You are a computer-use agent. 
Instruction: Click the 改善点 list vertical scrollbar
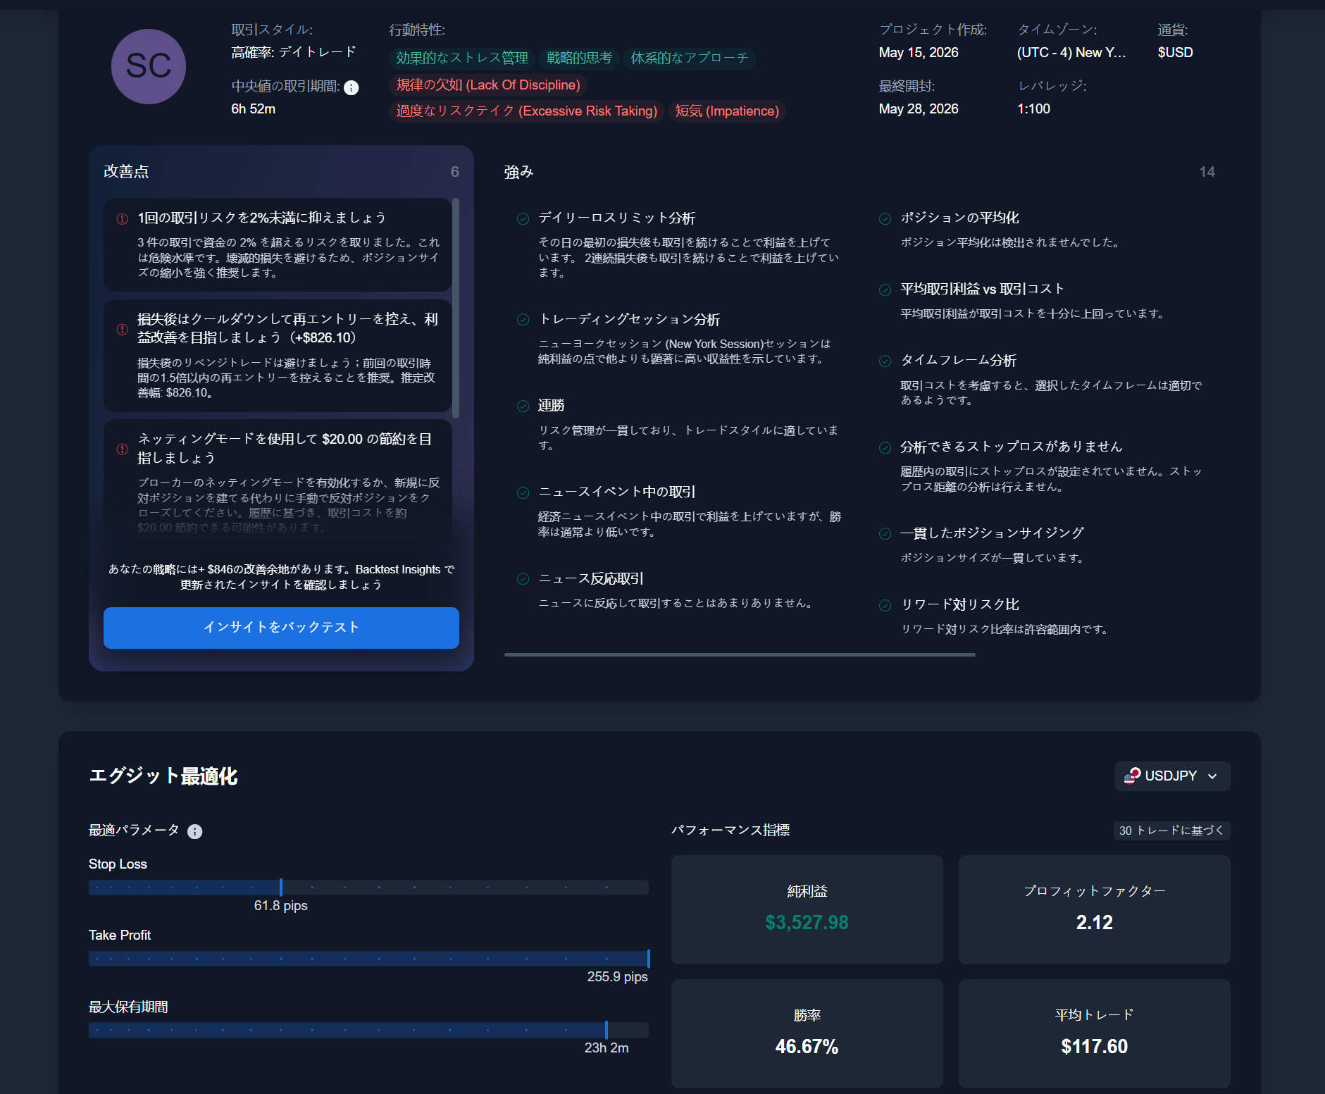456,308
